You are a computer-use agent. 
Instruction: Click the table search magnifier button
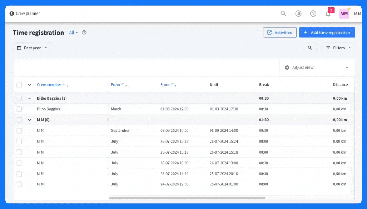click(x=310, y=48)
